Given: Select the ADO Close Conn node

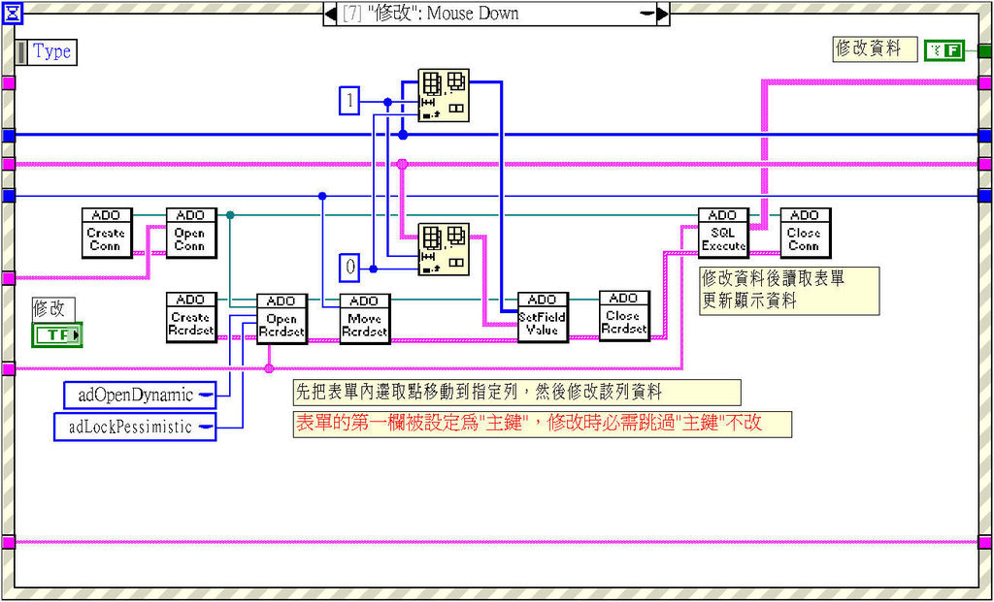Looking at the screenshot, I should 805,233.
